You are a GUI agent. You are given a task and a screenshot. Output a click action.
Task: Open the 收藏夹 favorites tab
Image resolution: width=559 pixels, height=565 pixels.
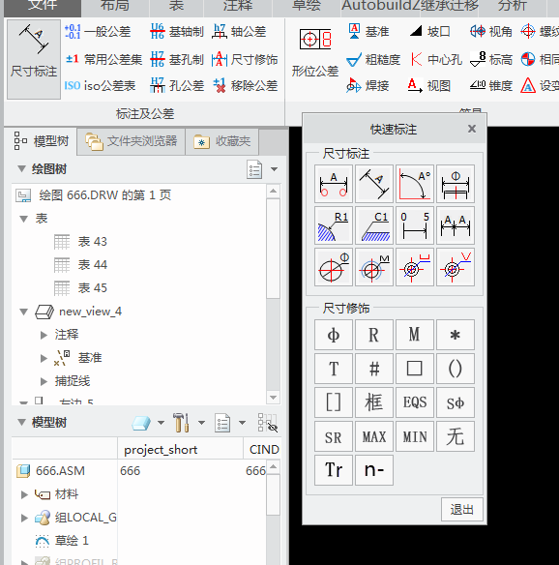pos(221,141)
